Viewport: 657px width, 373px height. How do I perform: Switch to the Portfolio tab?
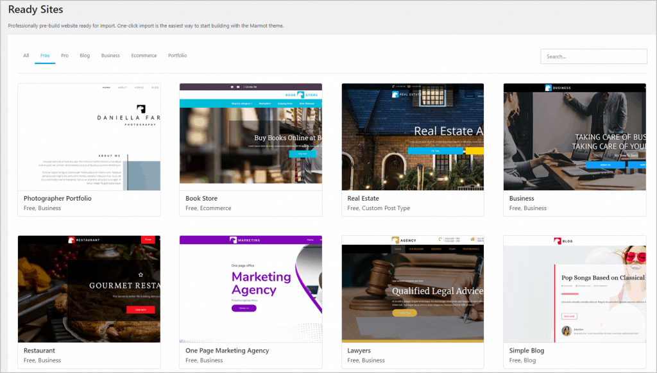click(x=177, y=56)
